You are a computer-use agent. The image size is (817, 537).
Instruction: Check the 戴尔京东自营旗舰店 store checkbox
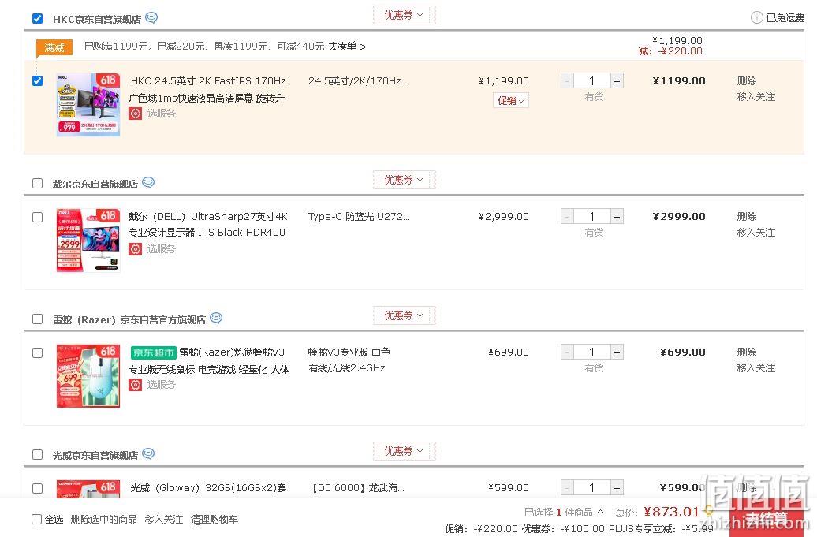(38, 184)
